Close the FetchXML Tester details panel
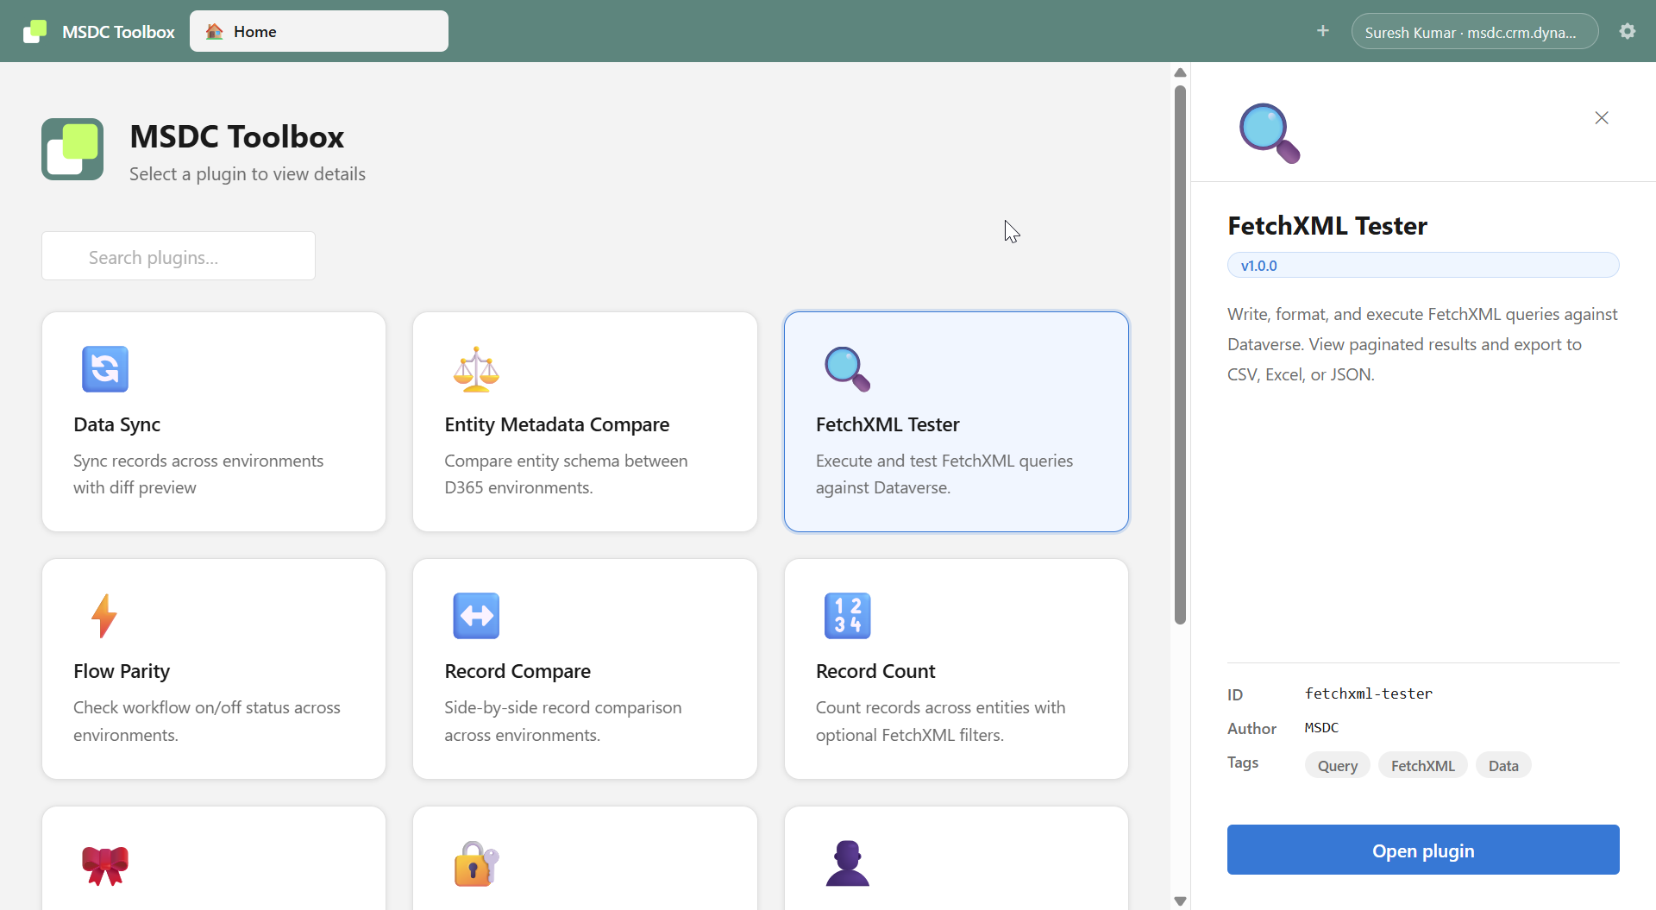Screen dimensions: 1656x910 [1602, 118]
